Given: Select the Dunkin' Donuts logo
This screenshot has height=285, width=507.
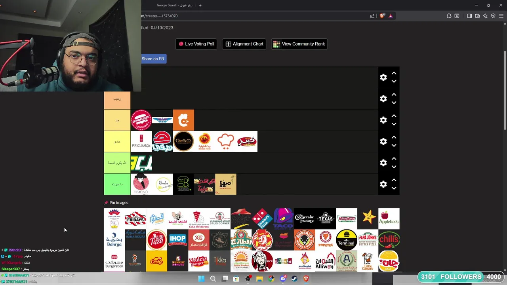Looking at the screenshot, I should [x=177, y=261].
